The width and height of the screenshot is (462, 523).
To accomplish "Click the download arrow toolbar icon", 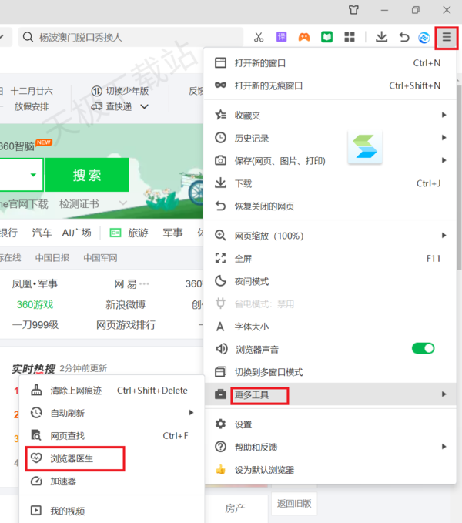I will tap(381, 37).
